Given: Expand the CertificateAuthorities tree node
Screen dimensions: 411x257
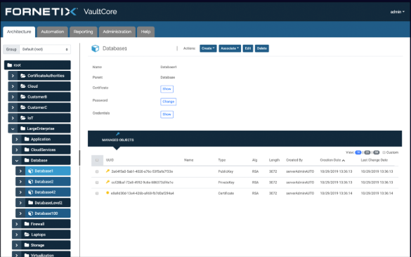Looking at the screenshot, I should coord(13,76).
